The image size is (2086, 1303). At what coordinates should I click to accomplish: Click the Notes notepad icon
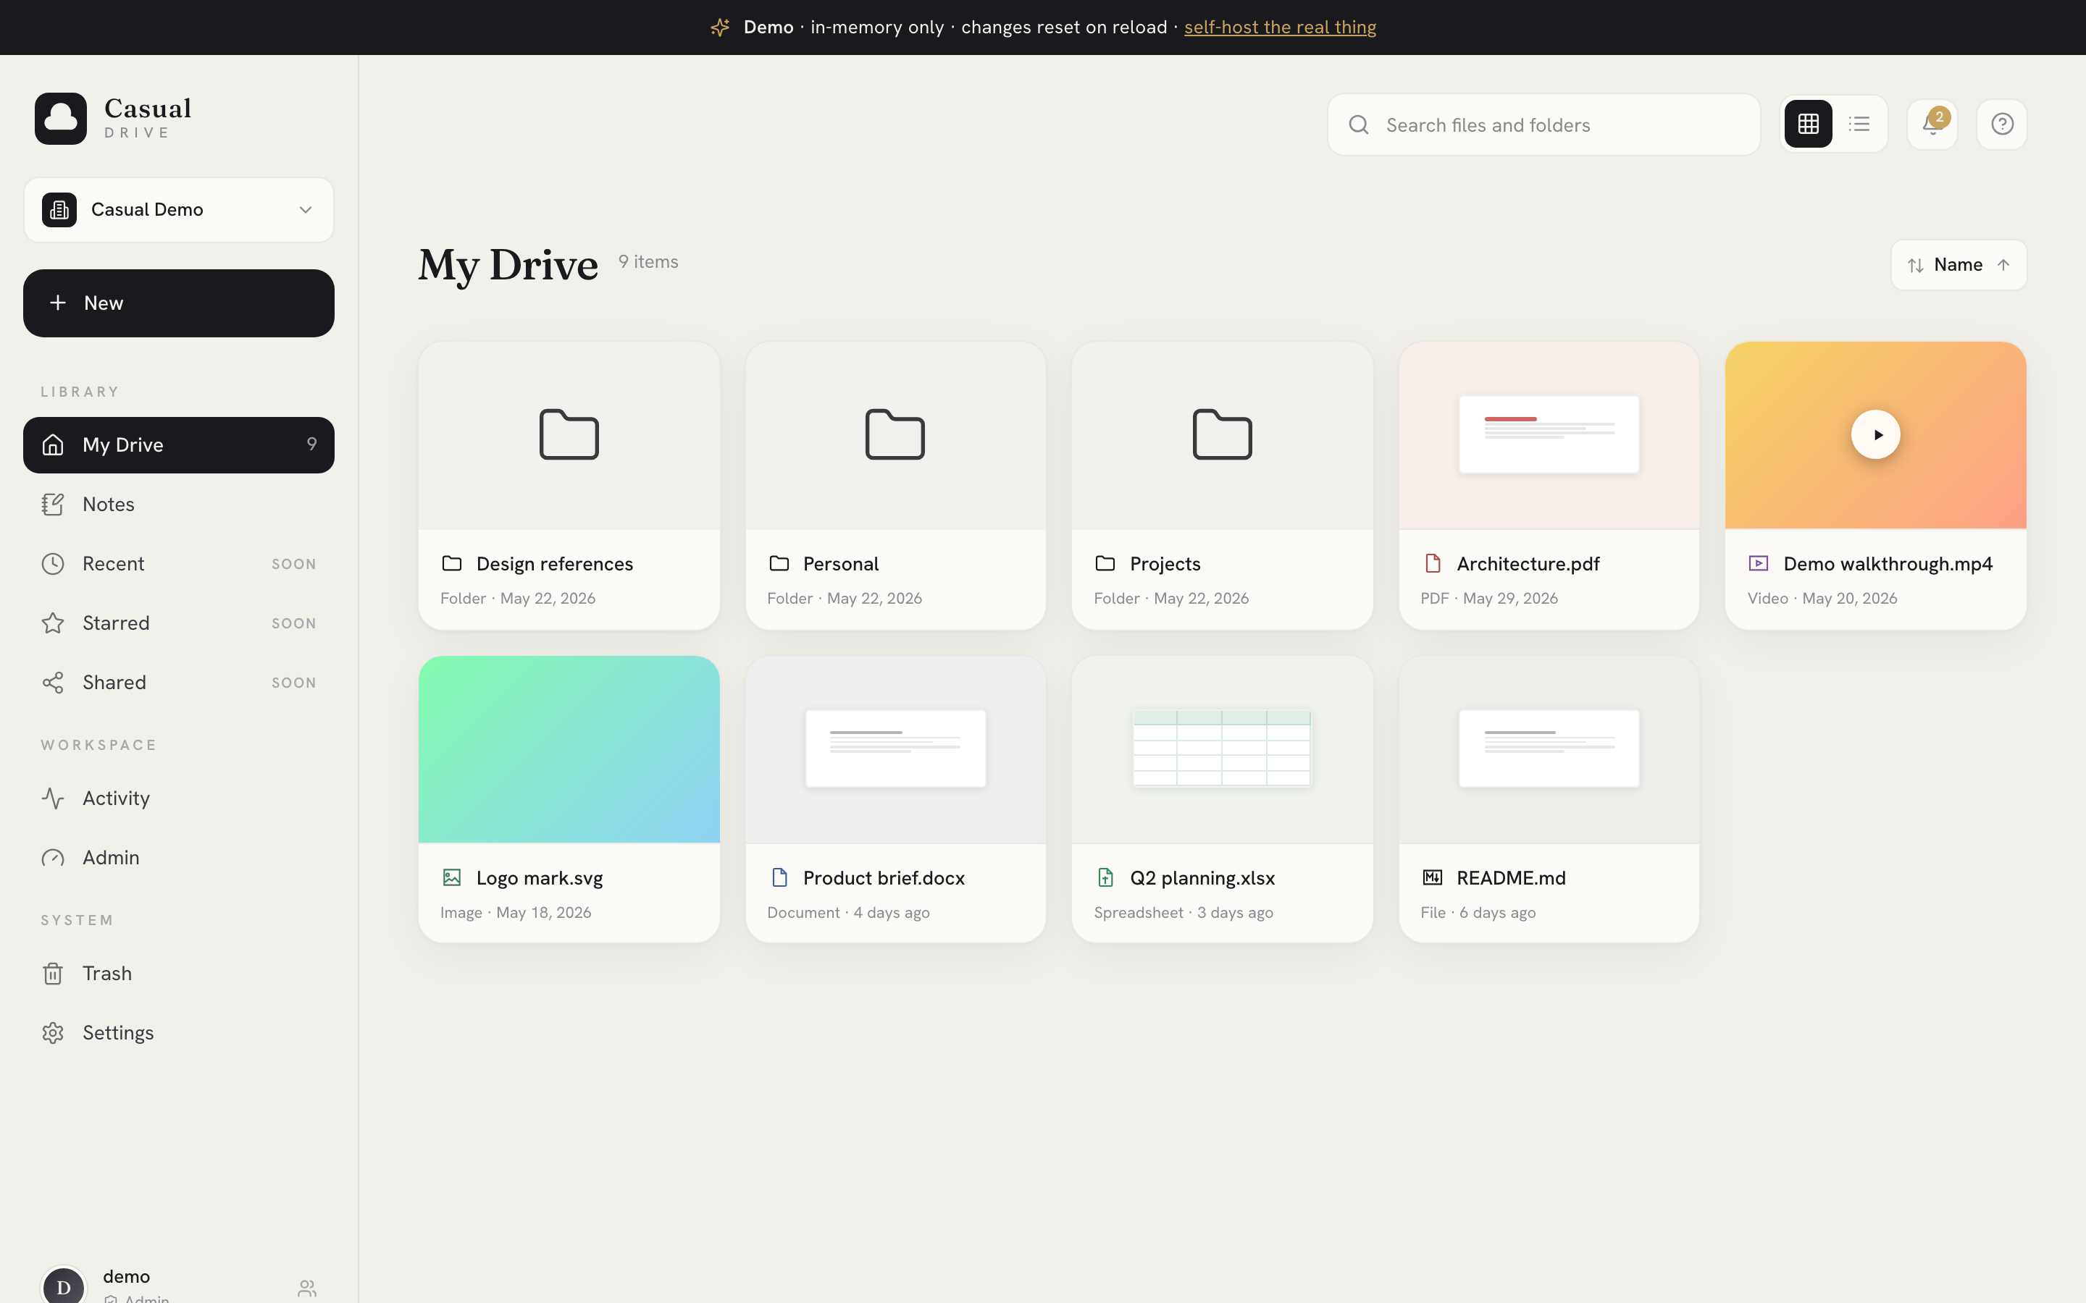click(53, 504)
